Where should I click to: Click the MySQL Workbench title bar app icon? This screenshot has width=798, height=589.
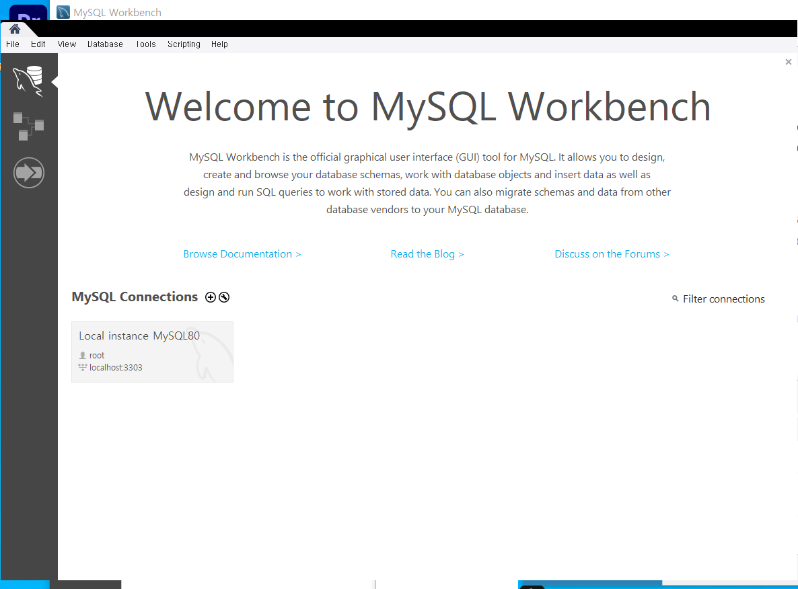63,12
